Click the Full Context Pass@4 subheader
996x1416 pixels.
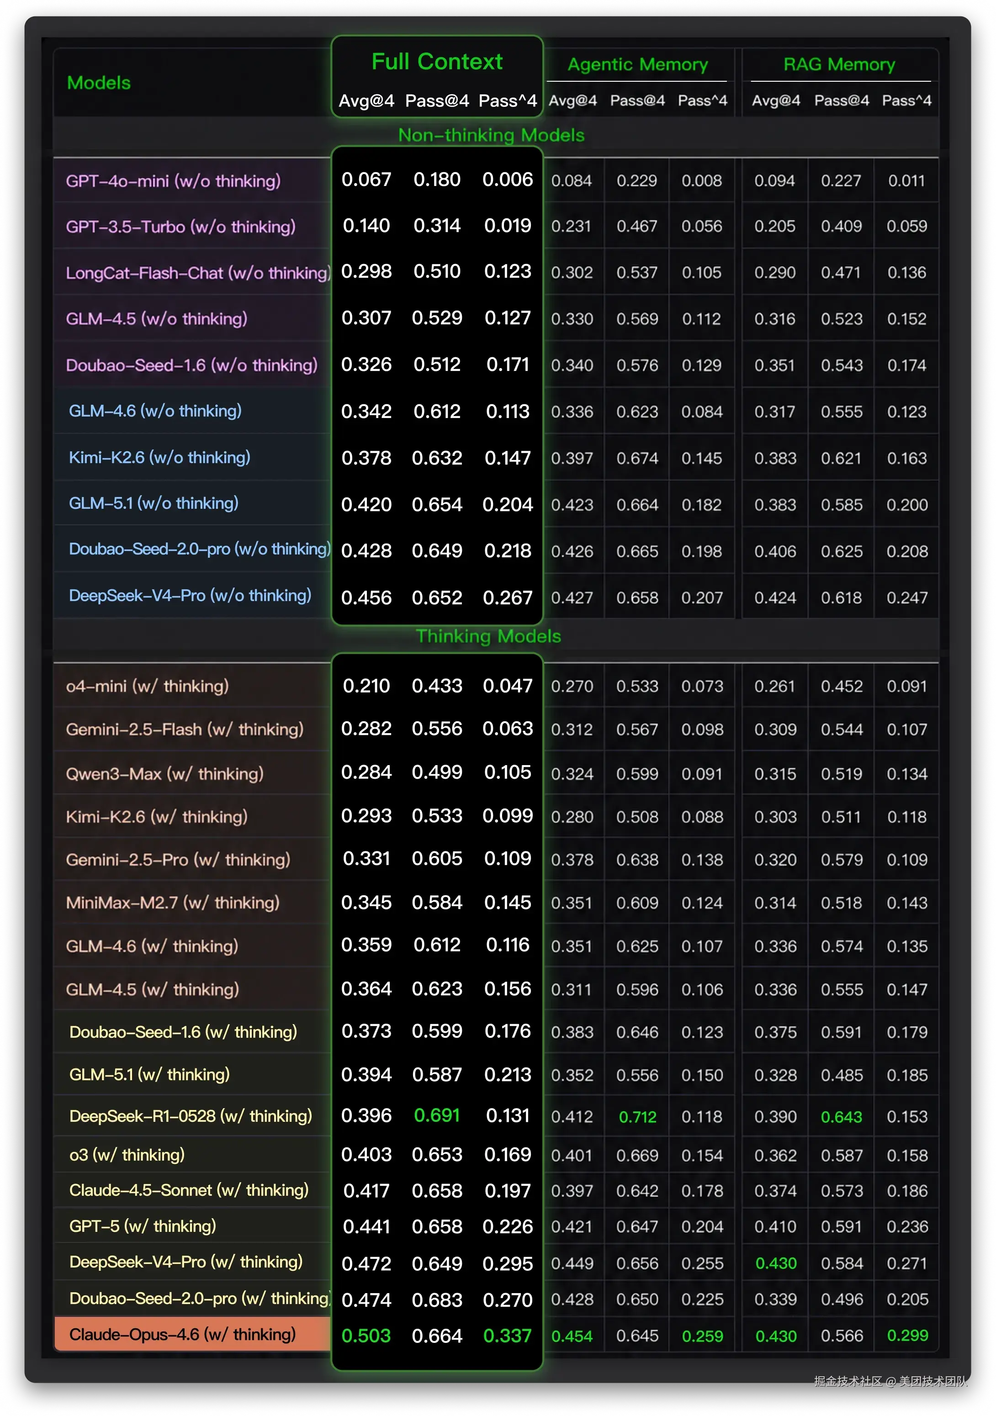[x=437, y=100]
